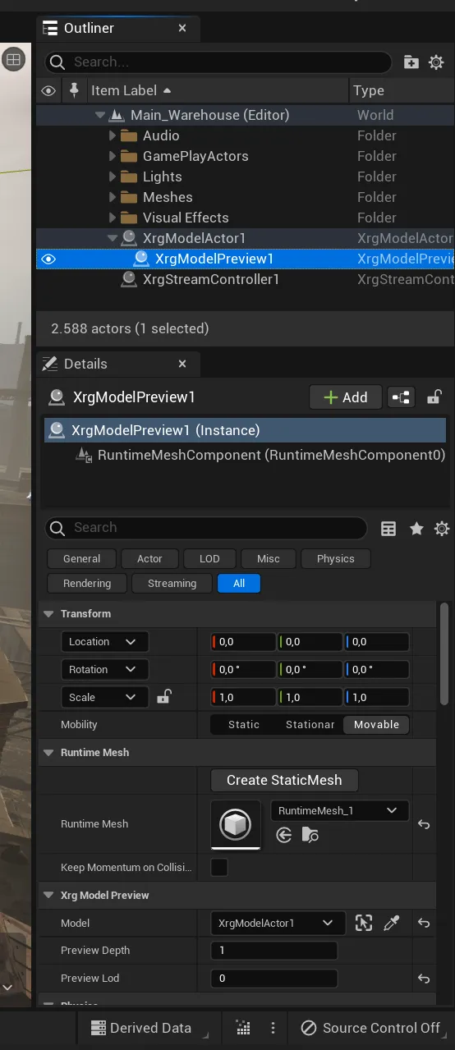Reset Preview Lod to default
Image resolution: width=455 pixels, height=1050 pixels.
(x=424, y=979)
